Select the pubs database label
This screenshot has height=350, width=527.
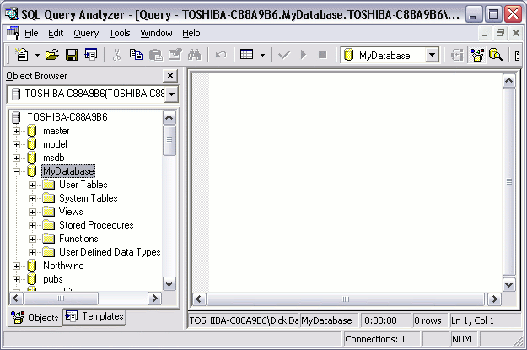coord(53,279)
